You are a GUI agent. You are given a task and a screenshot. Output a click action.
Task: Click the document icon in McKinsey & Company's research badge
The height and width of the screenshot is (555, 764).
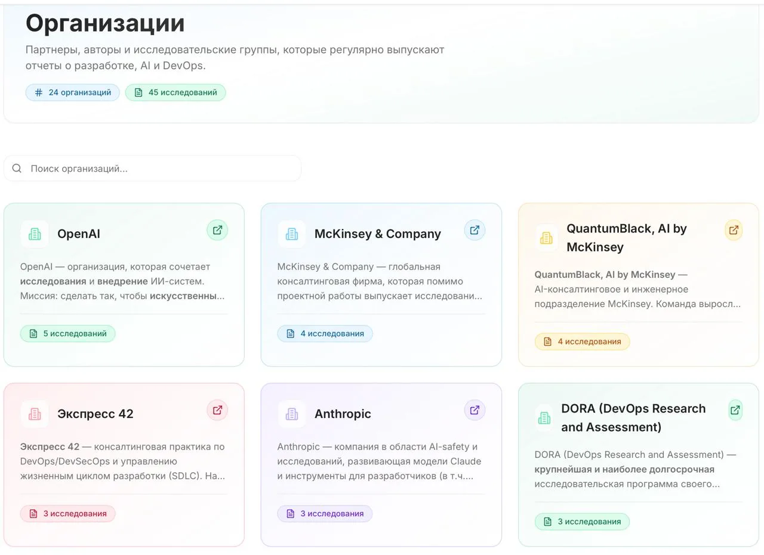pyautogui.click(x=291, y=334)
